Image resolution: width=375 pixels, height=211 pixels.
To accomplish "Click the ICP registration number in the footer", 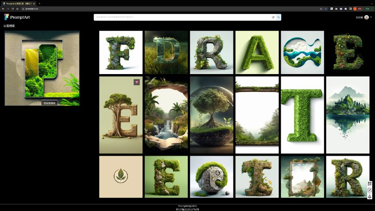I will tap(187, 209).
